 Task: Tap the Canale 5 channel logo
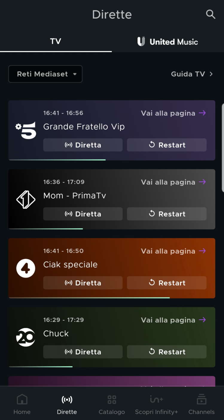pyautogui.click(x=26, y=130)
